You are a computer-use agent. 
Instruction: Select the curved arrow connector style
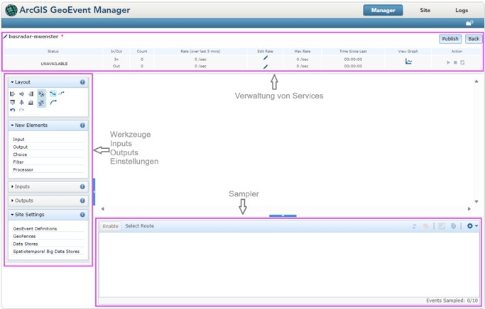pos(53,102)
